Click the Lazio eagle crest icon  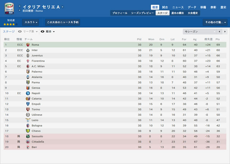tap(28, 120)
